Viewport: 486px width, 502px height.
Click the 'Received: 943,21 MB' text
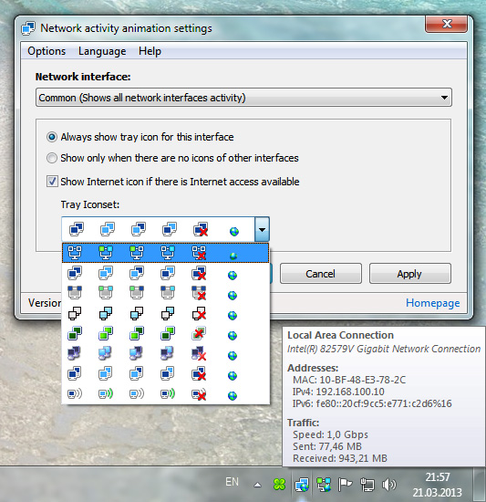click(x=339, y=458)
